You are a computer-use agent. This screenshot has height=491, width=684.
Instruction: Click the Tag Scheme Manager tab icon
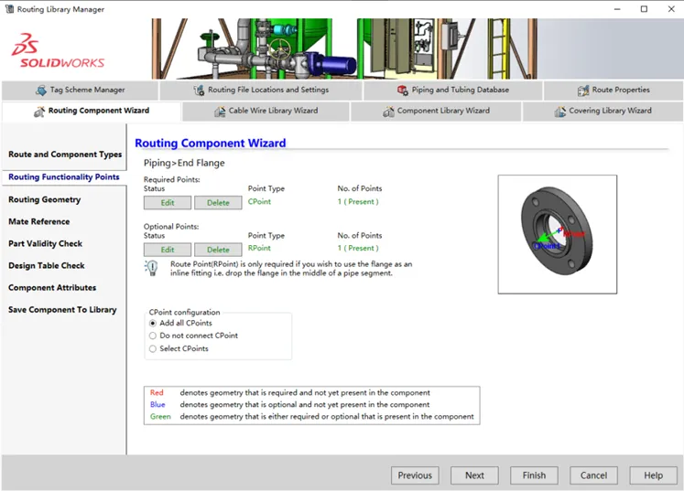(x=41, y=91)
